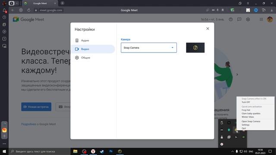
Task: Click the bookmark icon in address bar
Action: pos(223,10)
